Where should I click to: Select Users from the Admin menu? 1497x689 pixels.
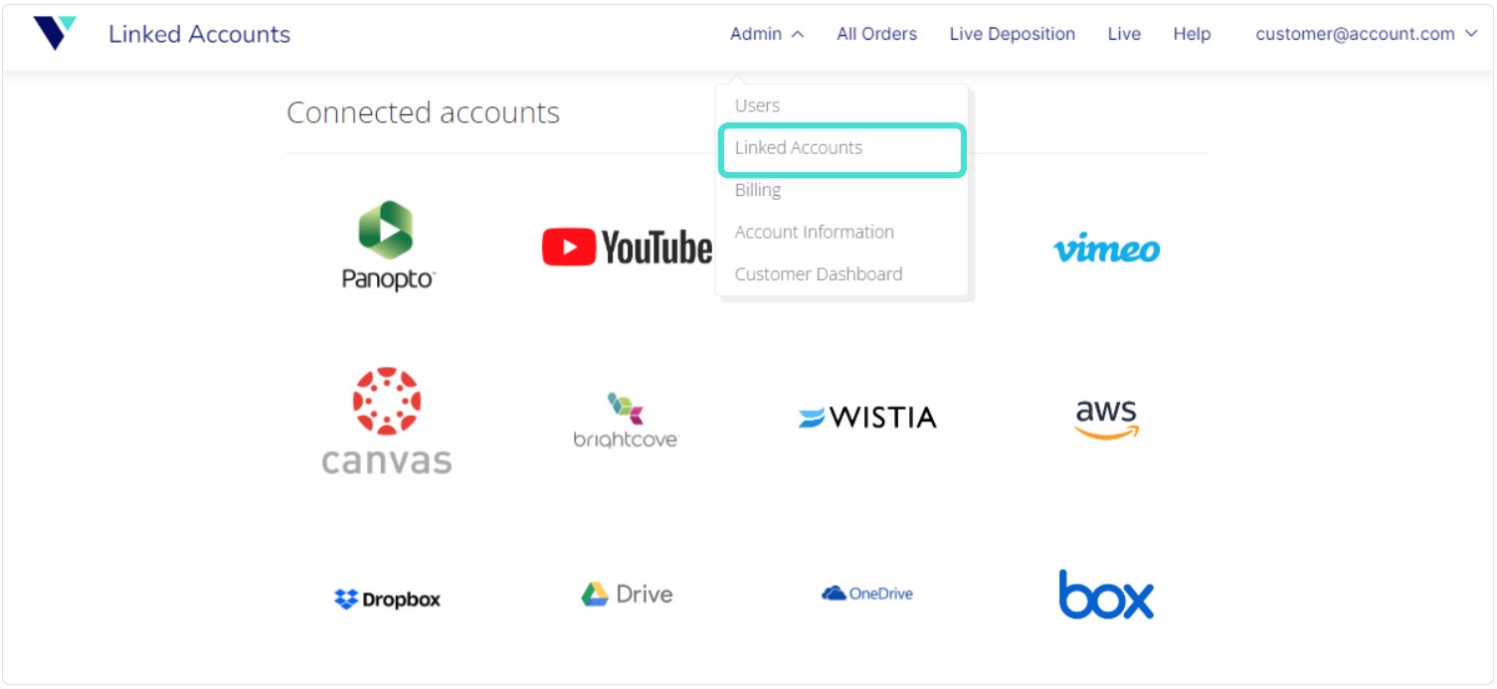coord(757,105)
